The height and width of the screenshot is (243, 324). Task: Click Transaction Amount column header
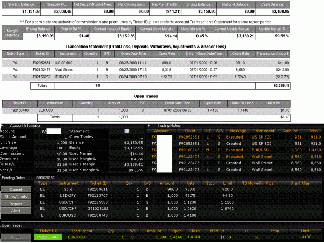tap(272, 54)
